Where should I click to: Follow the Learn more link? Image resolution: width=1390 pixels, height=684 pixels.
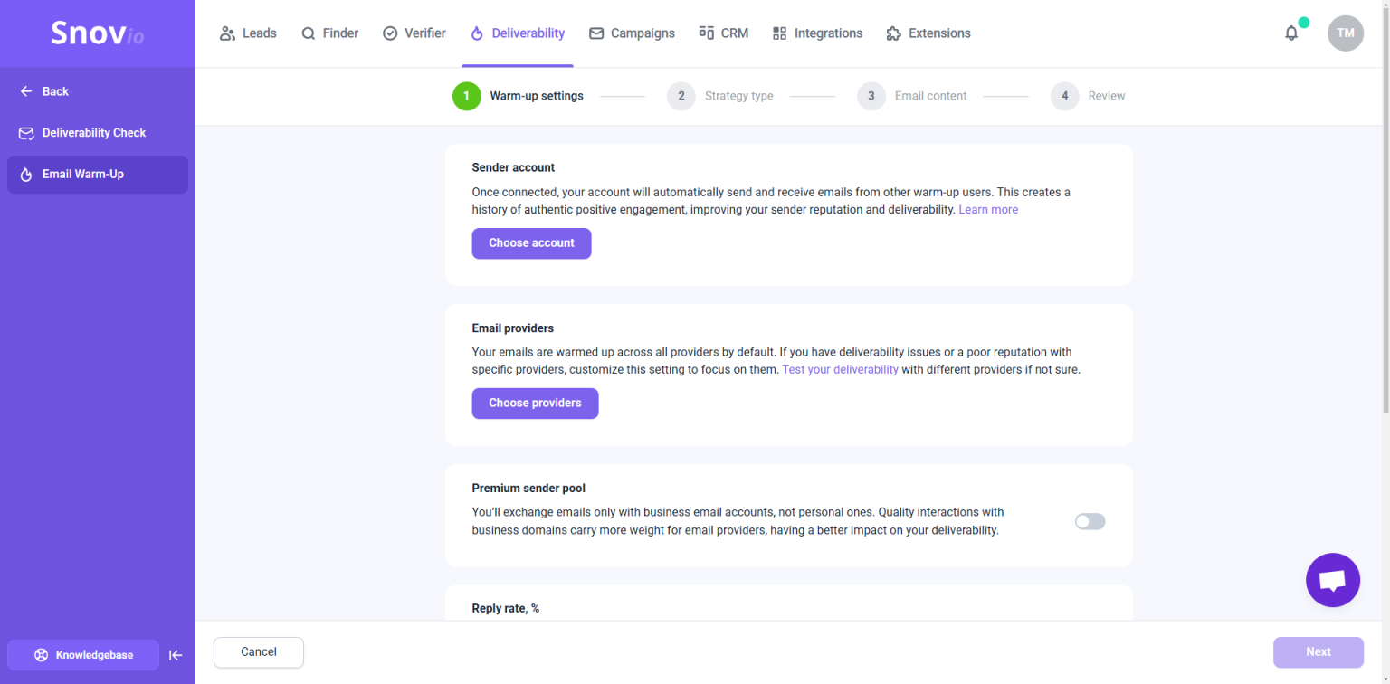click(988, 210)
